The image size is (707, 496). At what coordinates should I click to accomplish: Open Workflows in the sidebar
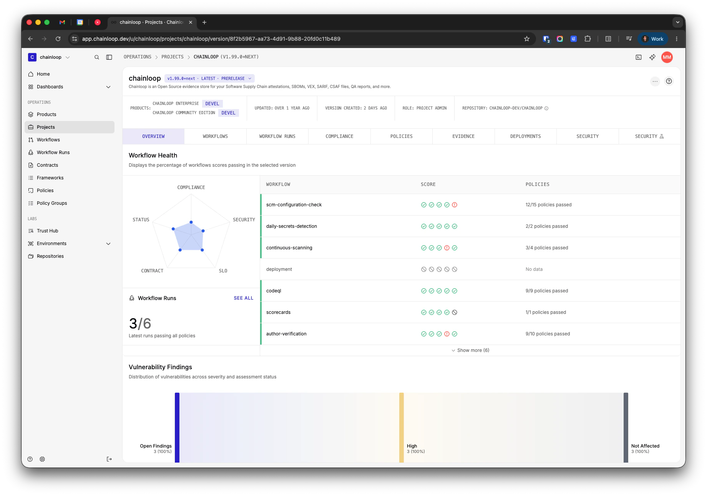tap(70, 140)
